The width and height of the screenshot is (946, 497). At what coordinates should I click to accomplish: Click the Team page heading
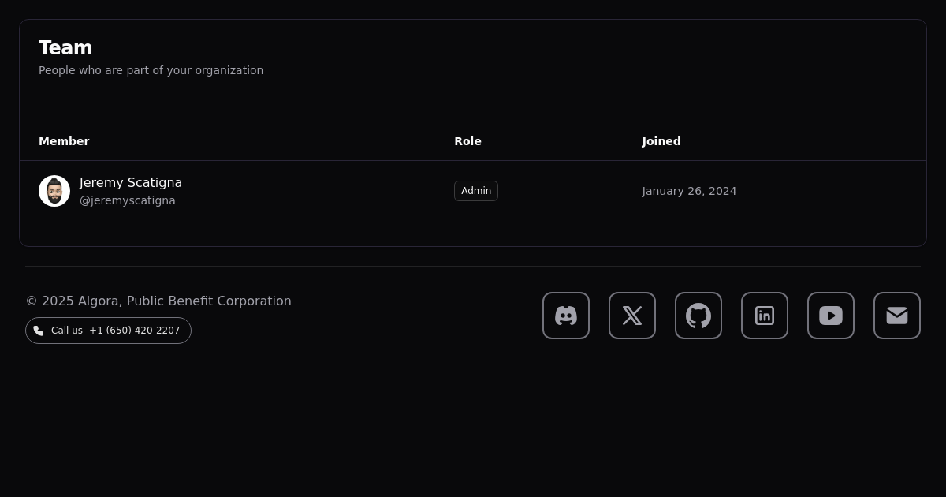coord(65,48)
